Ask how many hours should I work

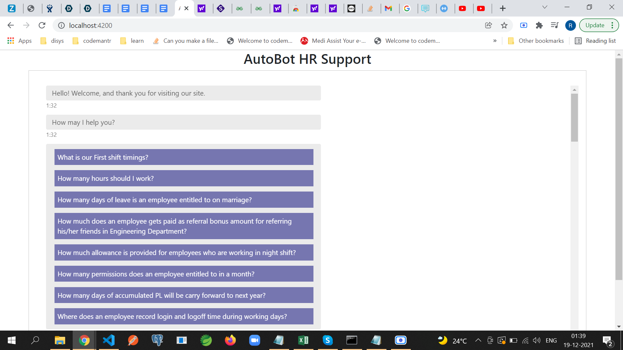184,178
